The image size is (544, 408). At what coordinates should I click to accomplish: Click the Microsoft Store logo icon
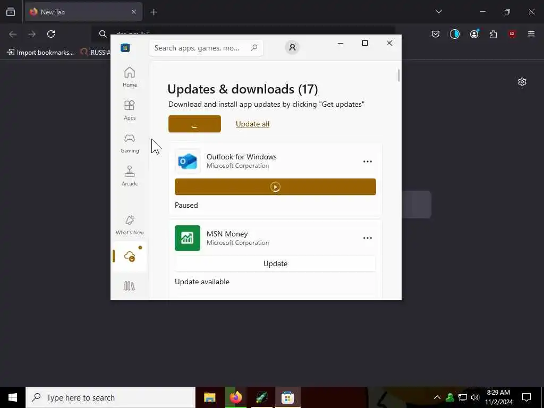point(125,47)
